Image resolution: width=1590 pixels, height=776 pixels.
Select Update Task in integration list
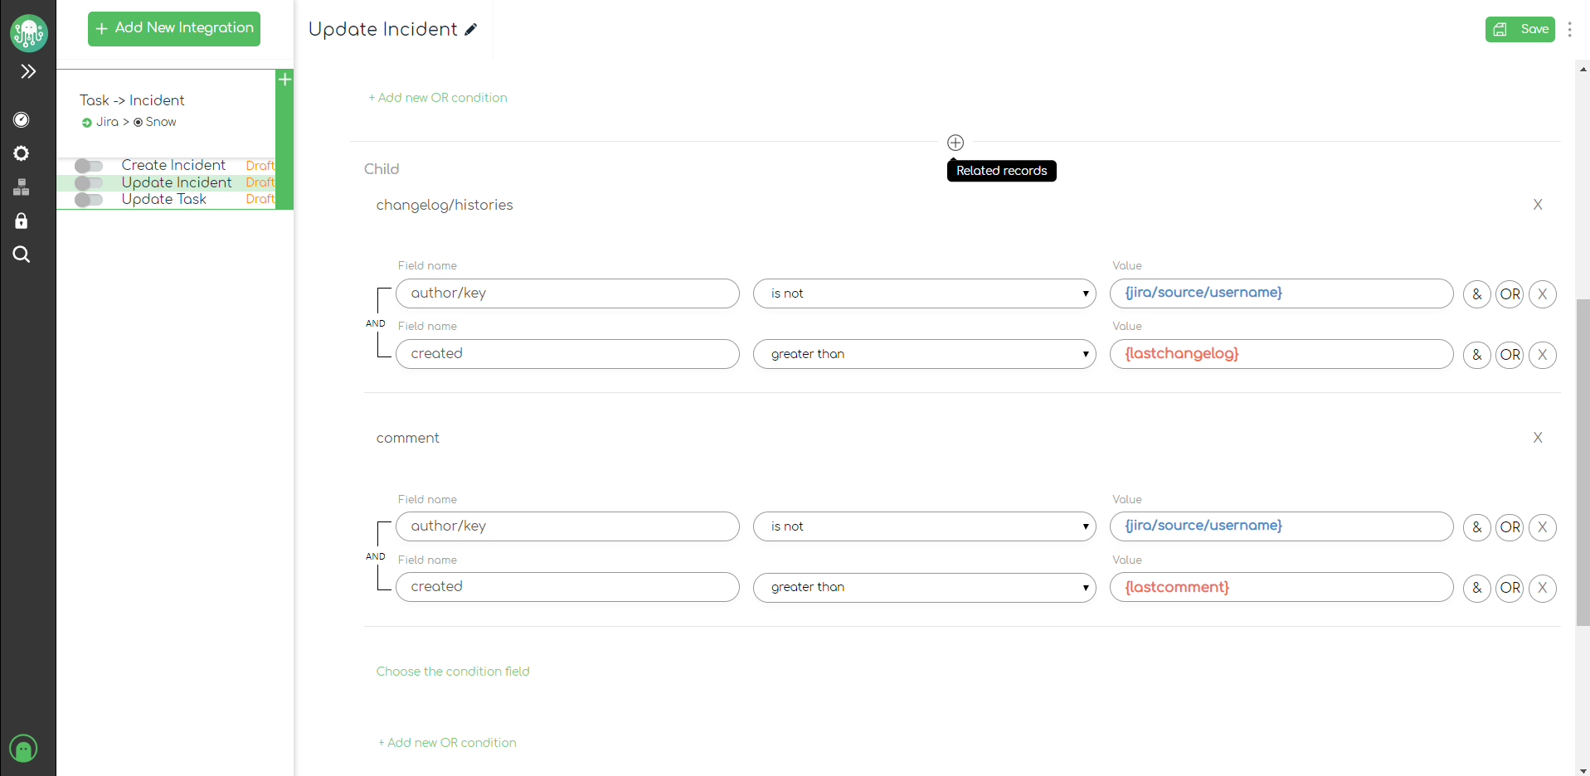[164, 199]
